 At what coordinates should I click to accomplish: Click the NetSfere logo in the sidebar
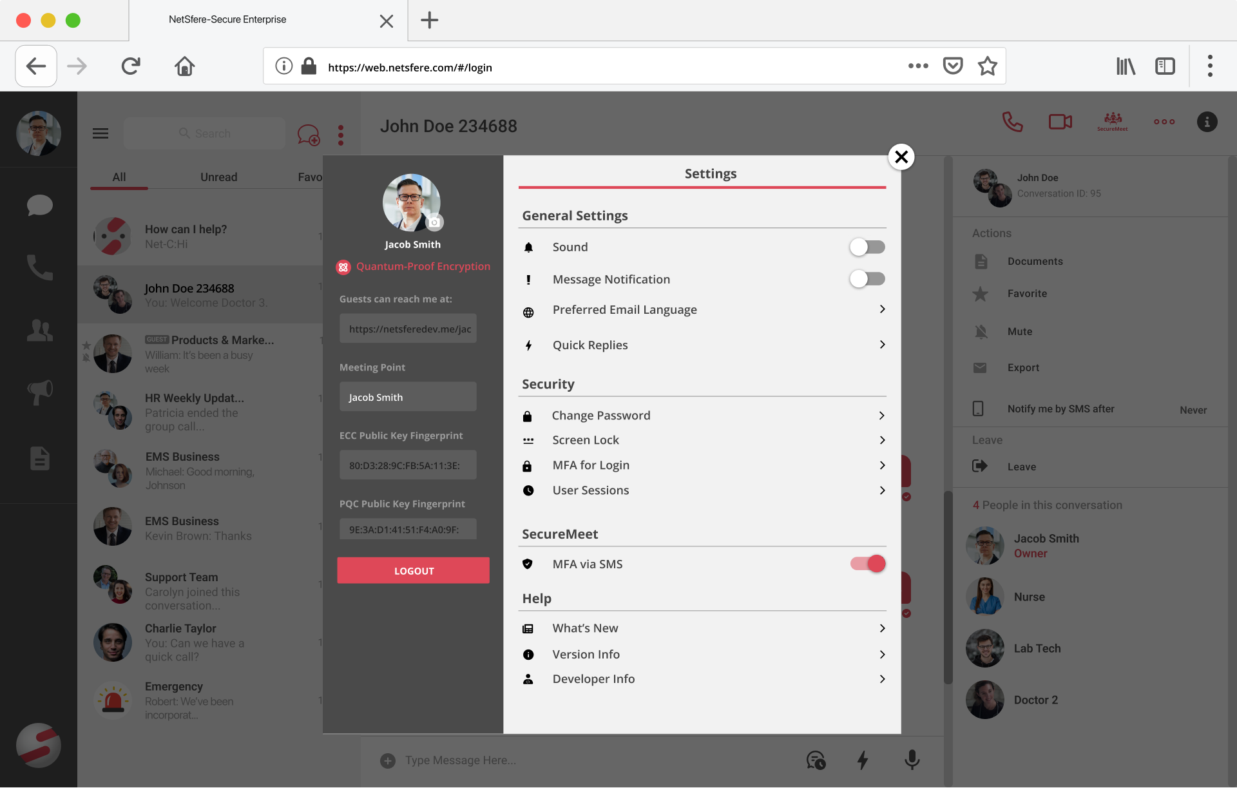tap(39, 745)
